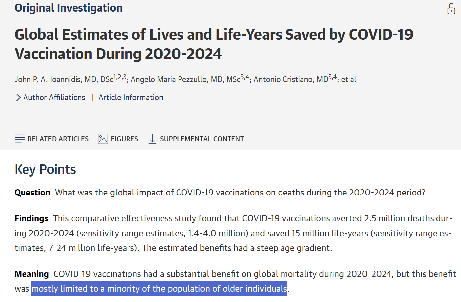Click the open access padlock icon
This screenshot has width=461, height=302.
coord(451,9)
